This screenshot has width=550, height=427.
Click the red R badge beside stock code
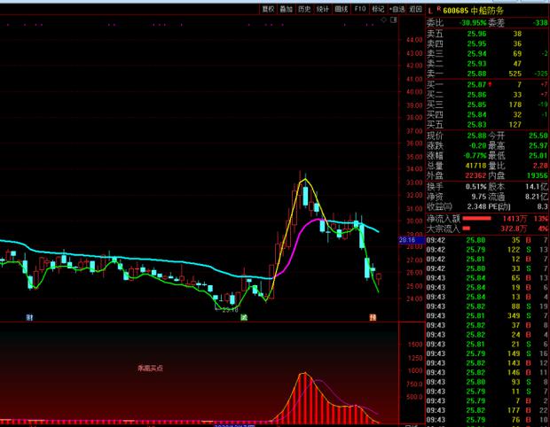coord(438,9)
